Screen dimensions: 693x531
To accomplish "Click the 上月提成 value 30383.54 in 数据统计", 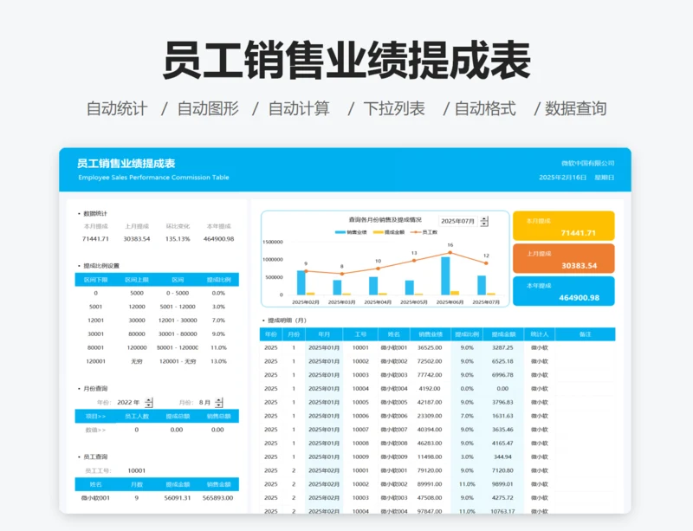I will point(137,239).
